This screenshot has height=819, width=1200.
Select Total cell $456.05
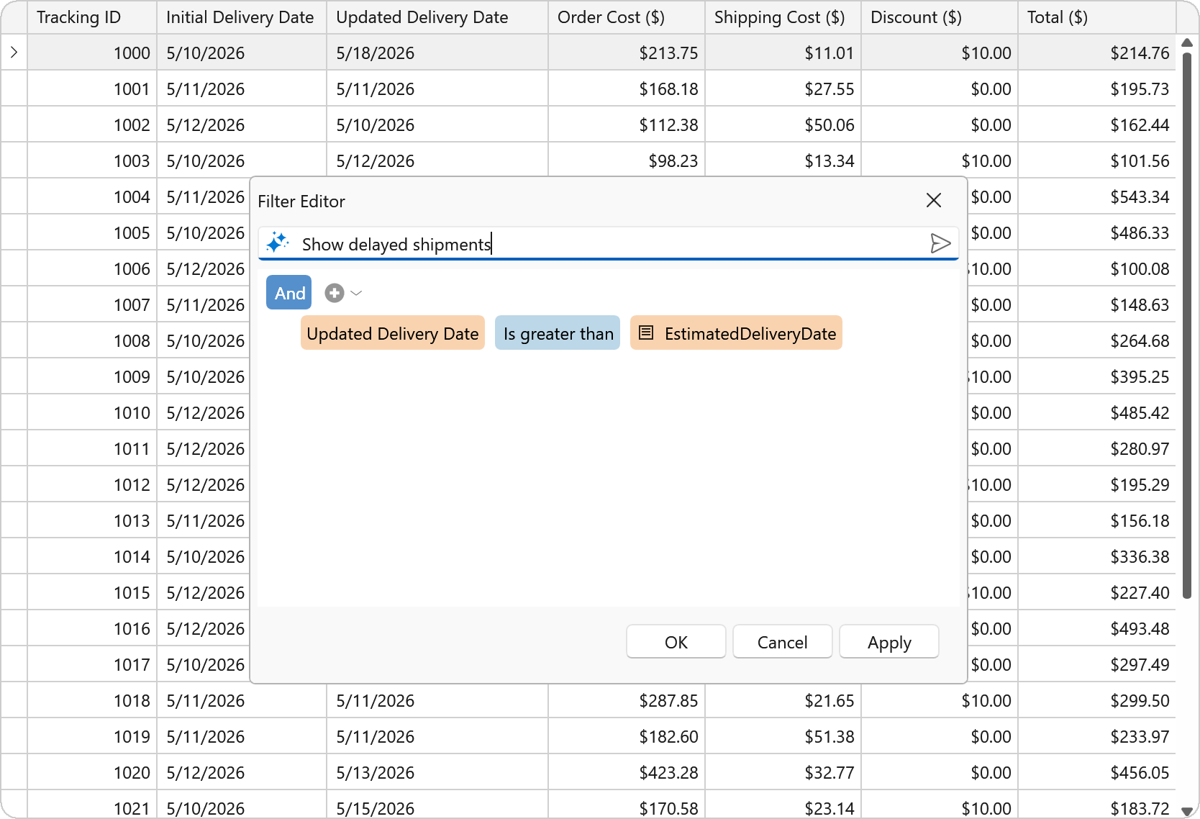tap(1096, 772)
